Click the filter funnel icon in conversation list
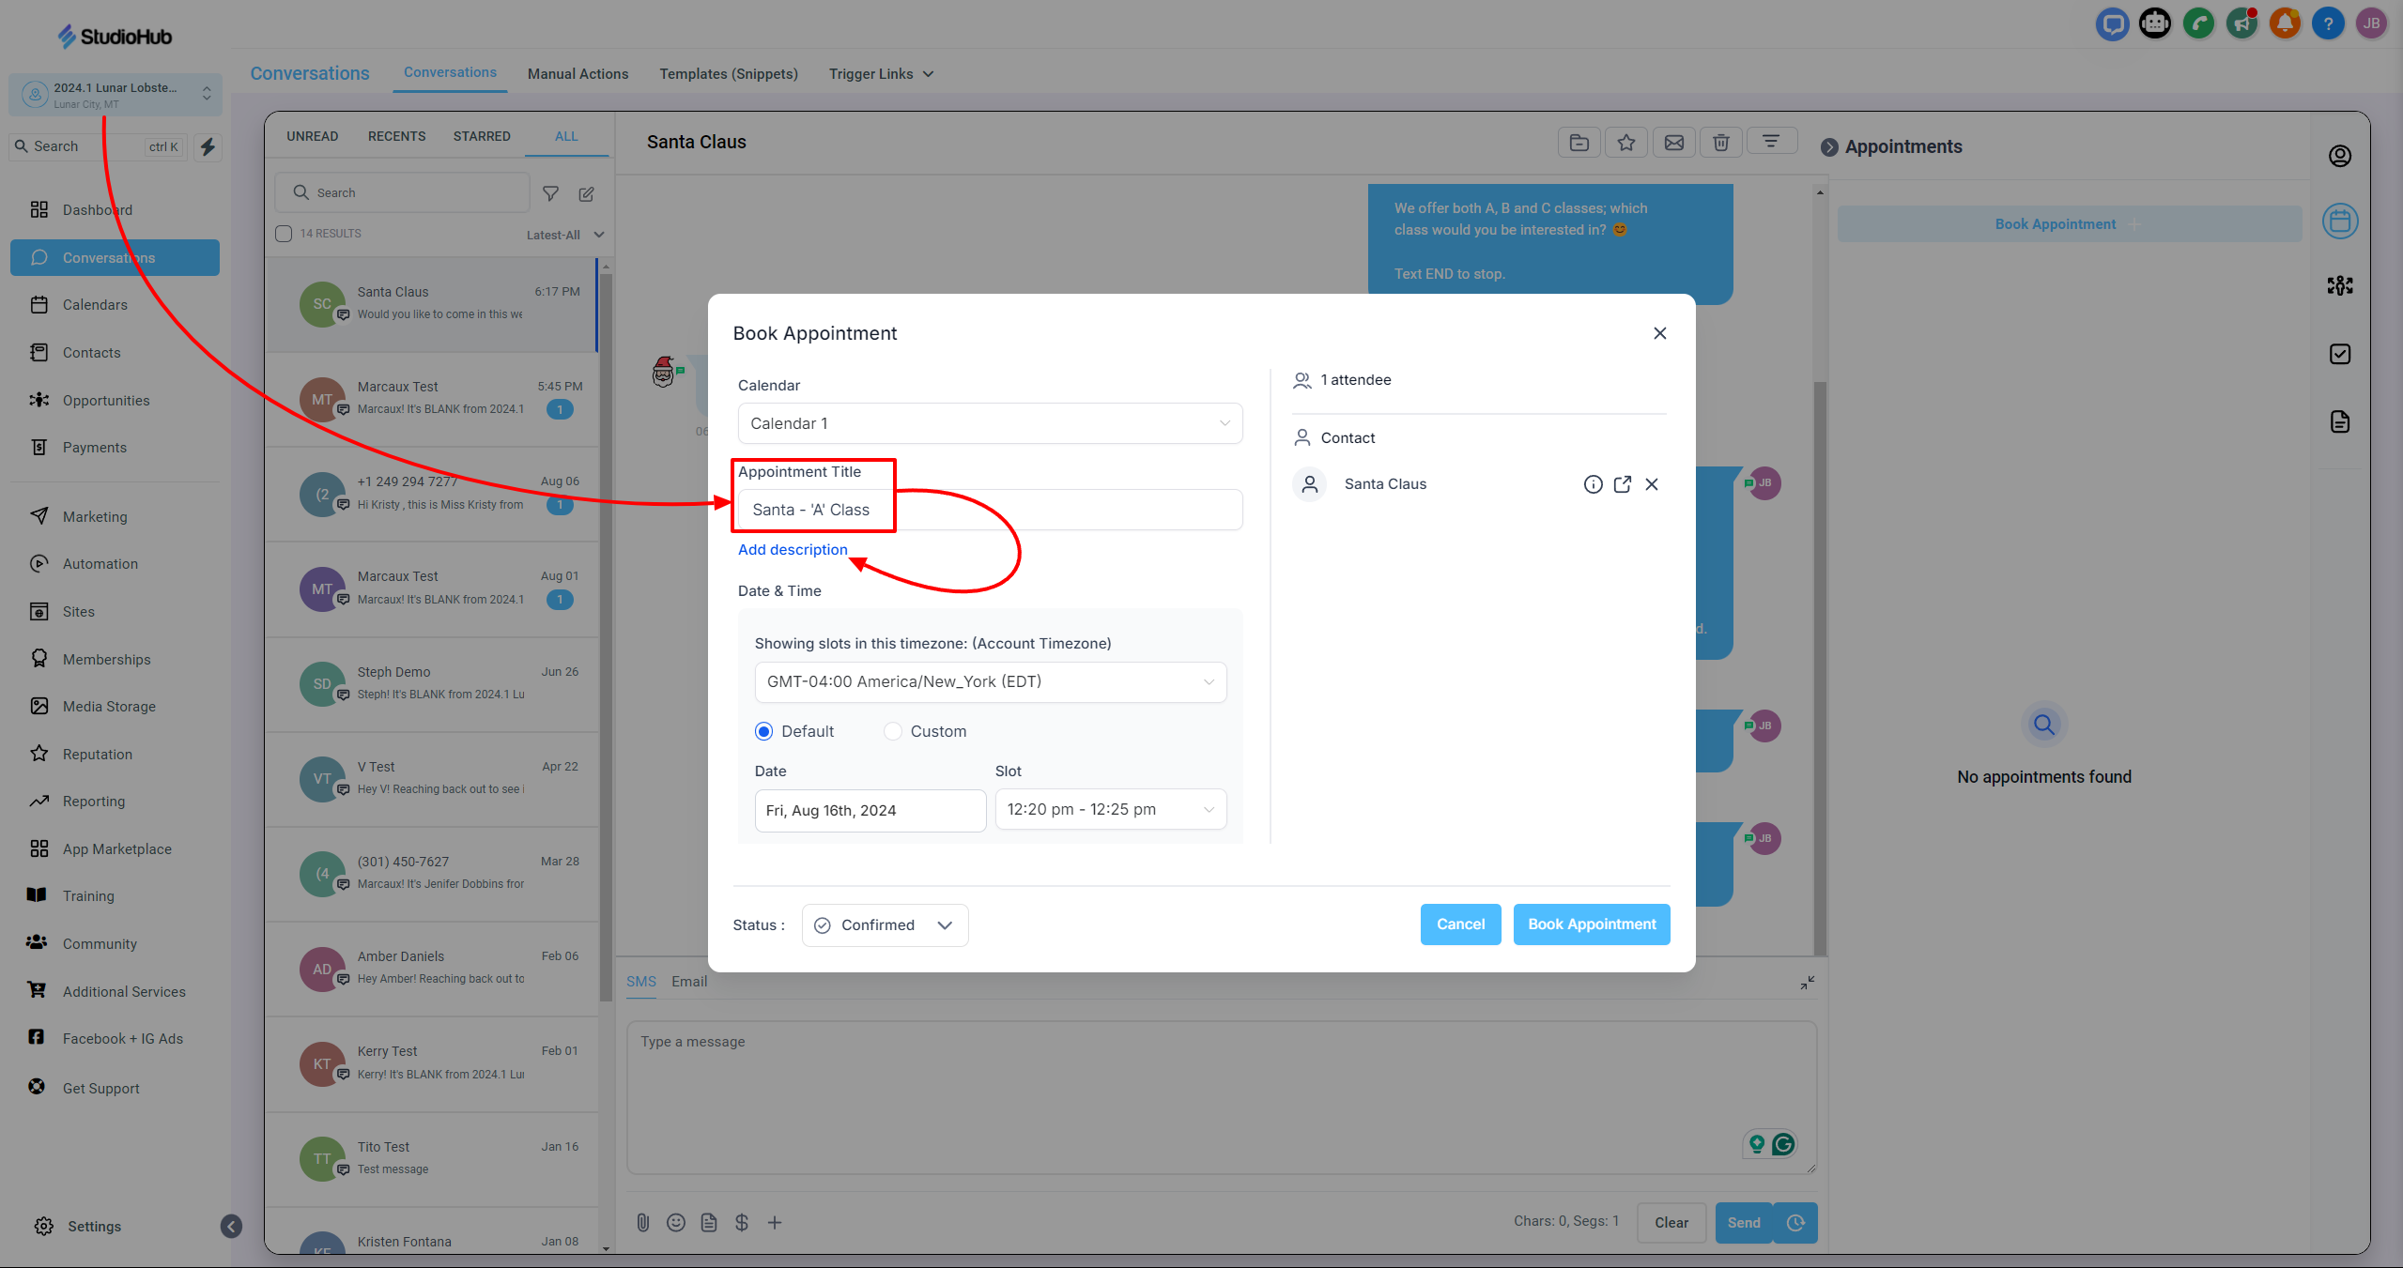 point(551,193)
